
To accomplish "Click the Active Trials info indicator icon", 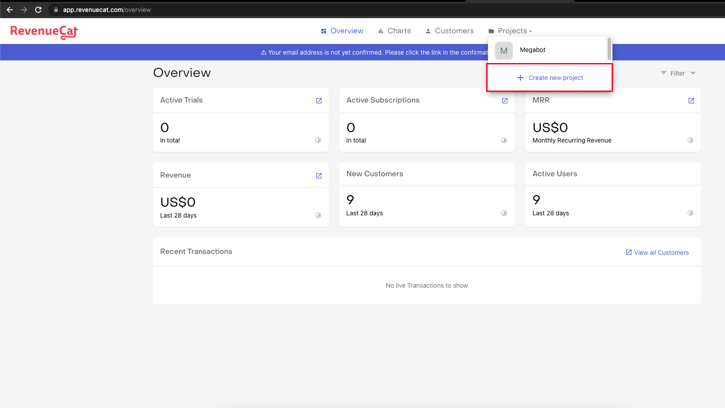I will (x=318, y=140).
